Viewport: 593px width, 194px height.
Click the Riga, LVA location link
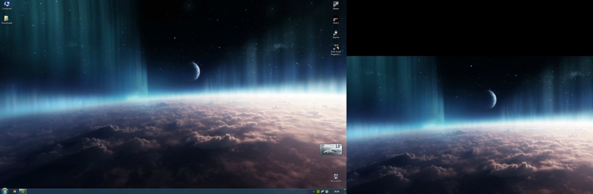click(x=336, y=151)
